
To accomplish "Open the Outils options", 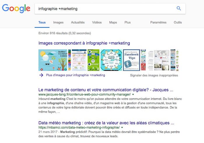I will click(x=177, y=22).
